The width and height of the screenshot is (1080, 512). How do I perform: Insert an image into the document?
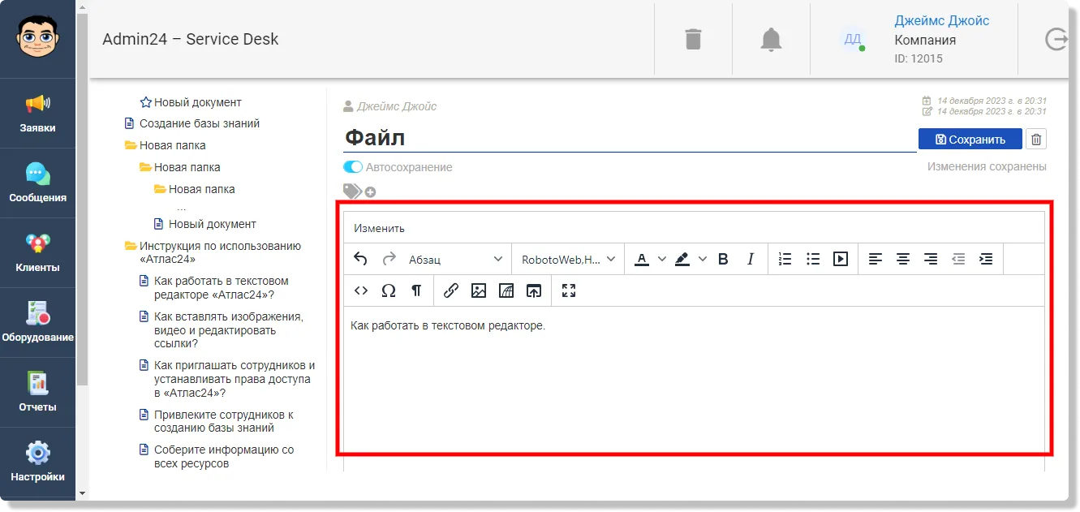point(479,290)
